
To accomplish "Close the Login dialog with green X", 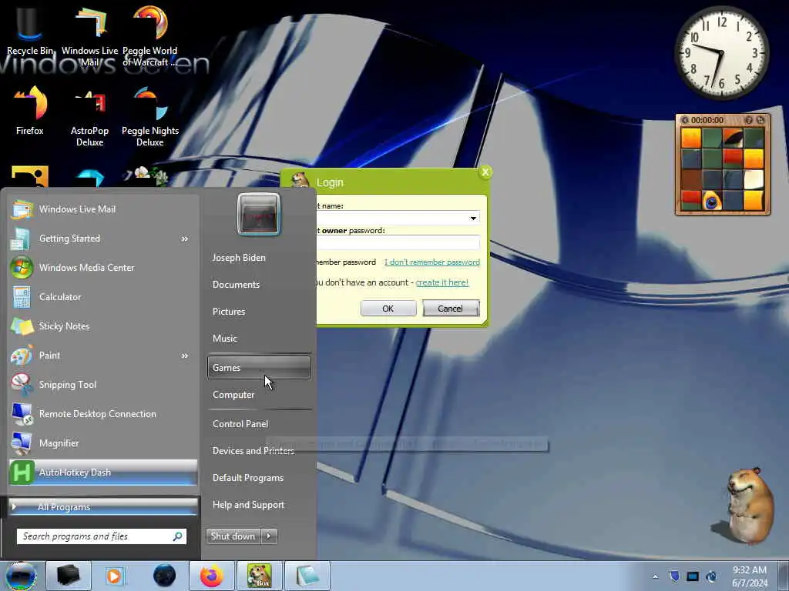I will coord(485,172).
